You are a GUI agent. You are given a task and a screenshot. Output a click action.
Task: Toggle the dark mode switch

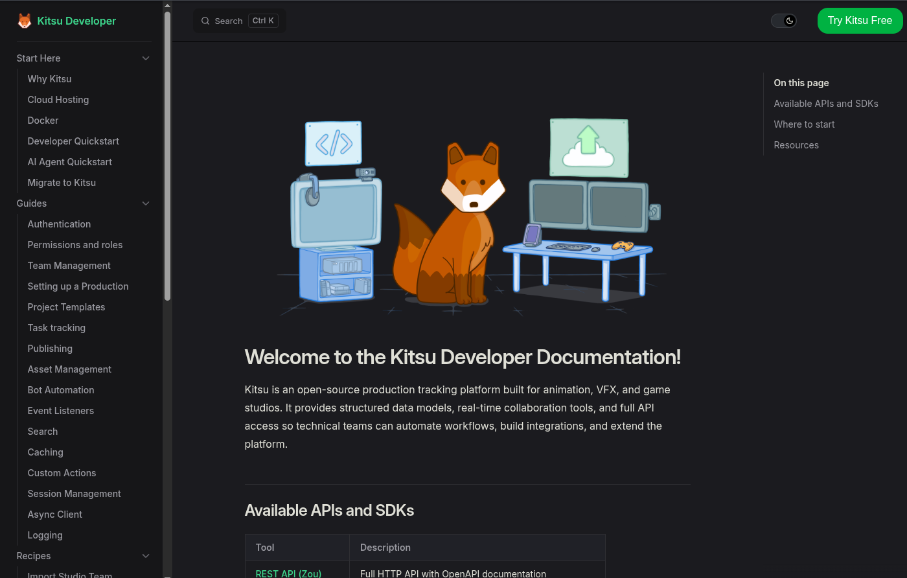pyautogui.click(x=783, y=21)
